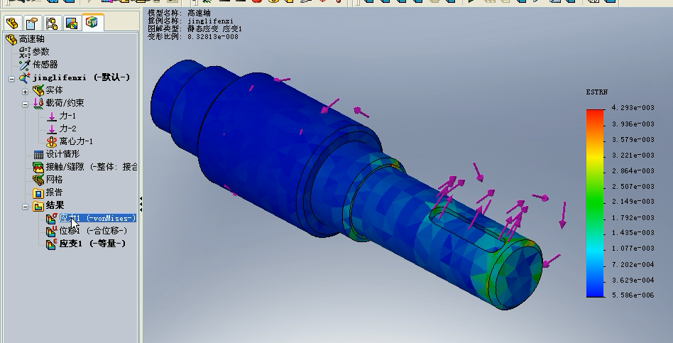Open the display/render manager tab with picture icon
Viewport: 673px width, 343px height.
point(72,23)
